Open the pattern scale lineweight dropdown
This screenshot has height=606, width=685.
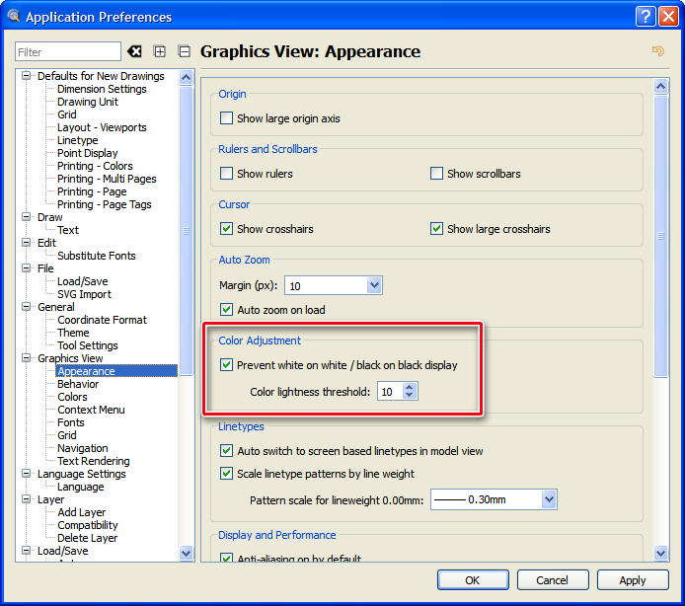coord(549,500)
